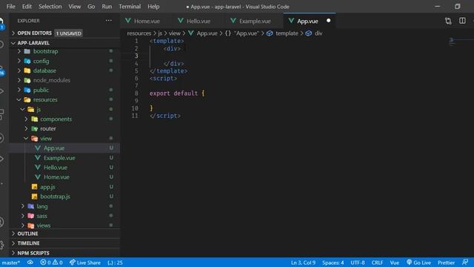Click the warnings triangle in status bar
Viewport: 474px width, 267px height.
click(x=56, y=262)
